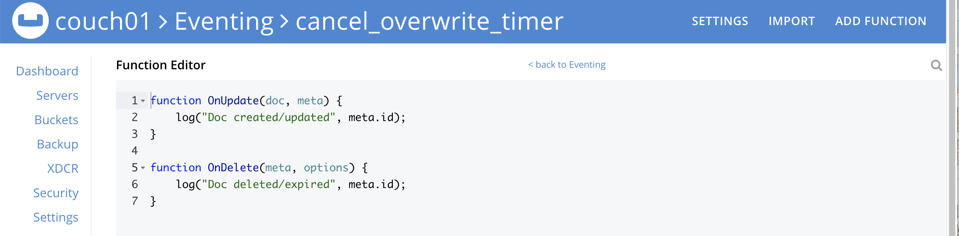The width and height of the screenshot is (959, 236).
Task: Open Settings in the left sidebar
Action: [56, 217]
